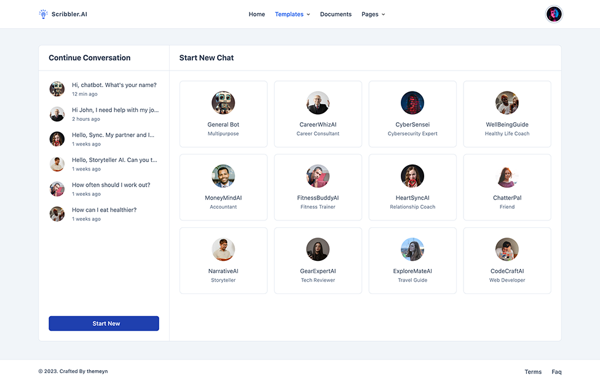Viewport: 600px width, 383px height.
Task: Select the FitnessBuddyAI name label
Action: 318,198
